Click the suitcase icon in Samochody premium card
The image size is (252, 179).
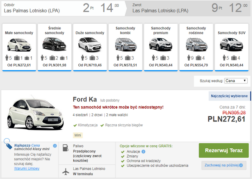(163, 58)
